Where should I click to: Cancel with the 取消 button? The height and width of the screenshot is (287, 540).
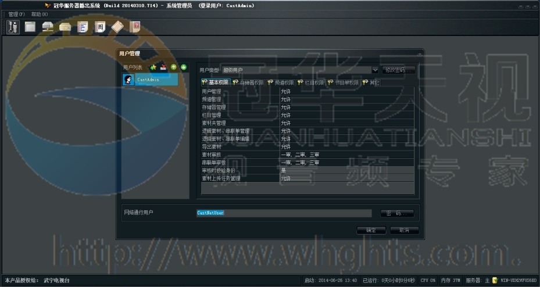click(x=405, y=230)
